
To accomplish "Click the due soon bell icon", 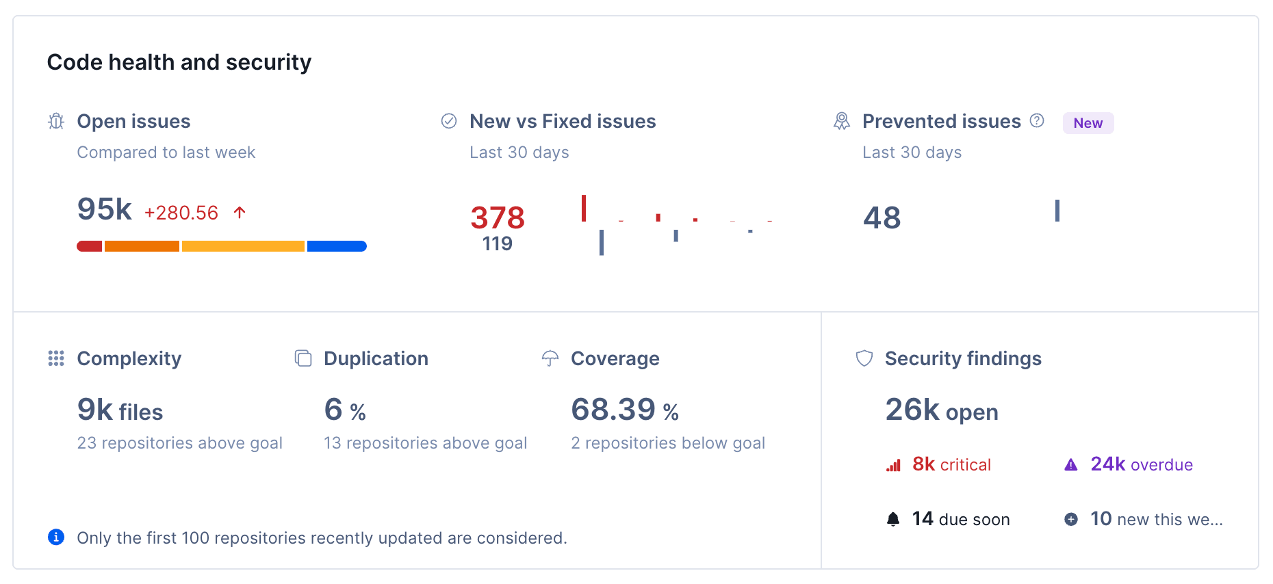I will [893, 518].
